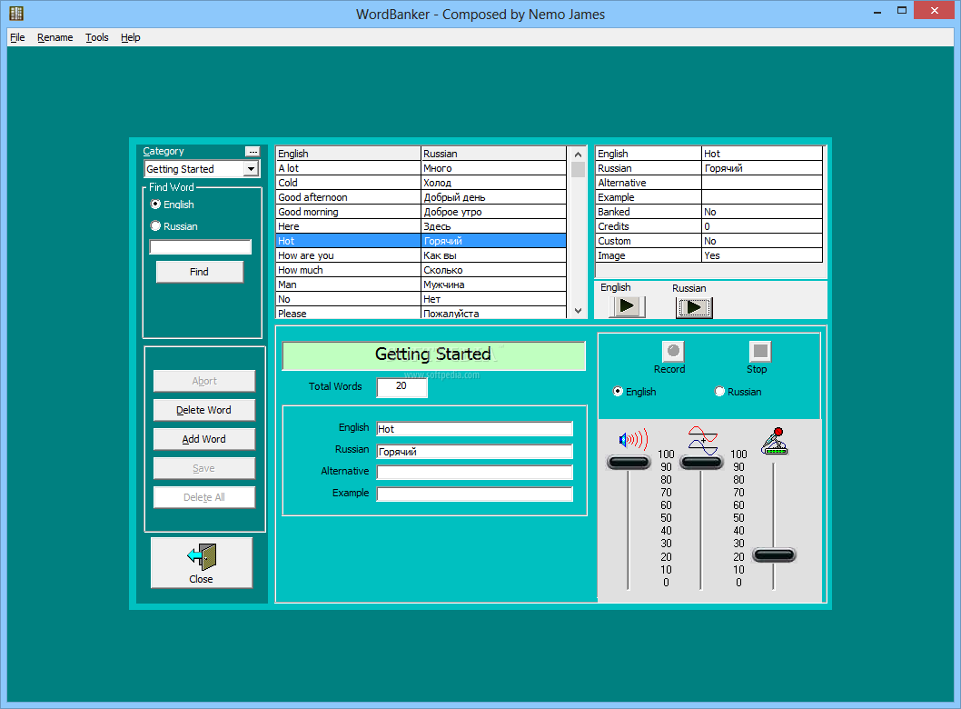Click the Close door icon button
Image resolution: width=961 pixels, height=709 pixels.
coord(202,563)
